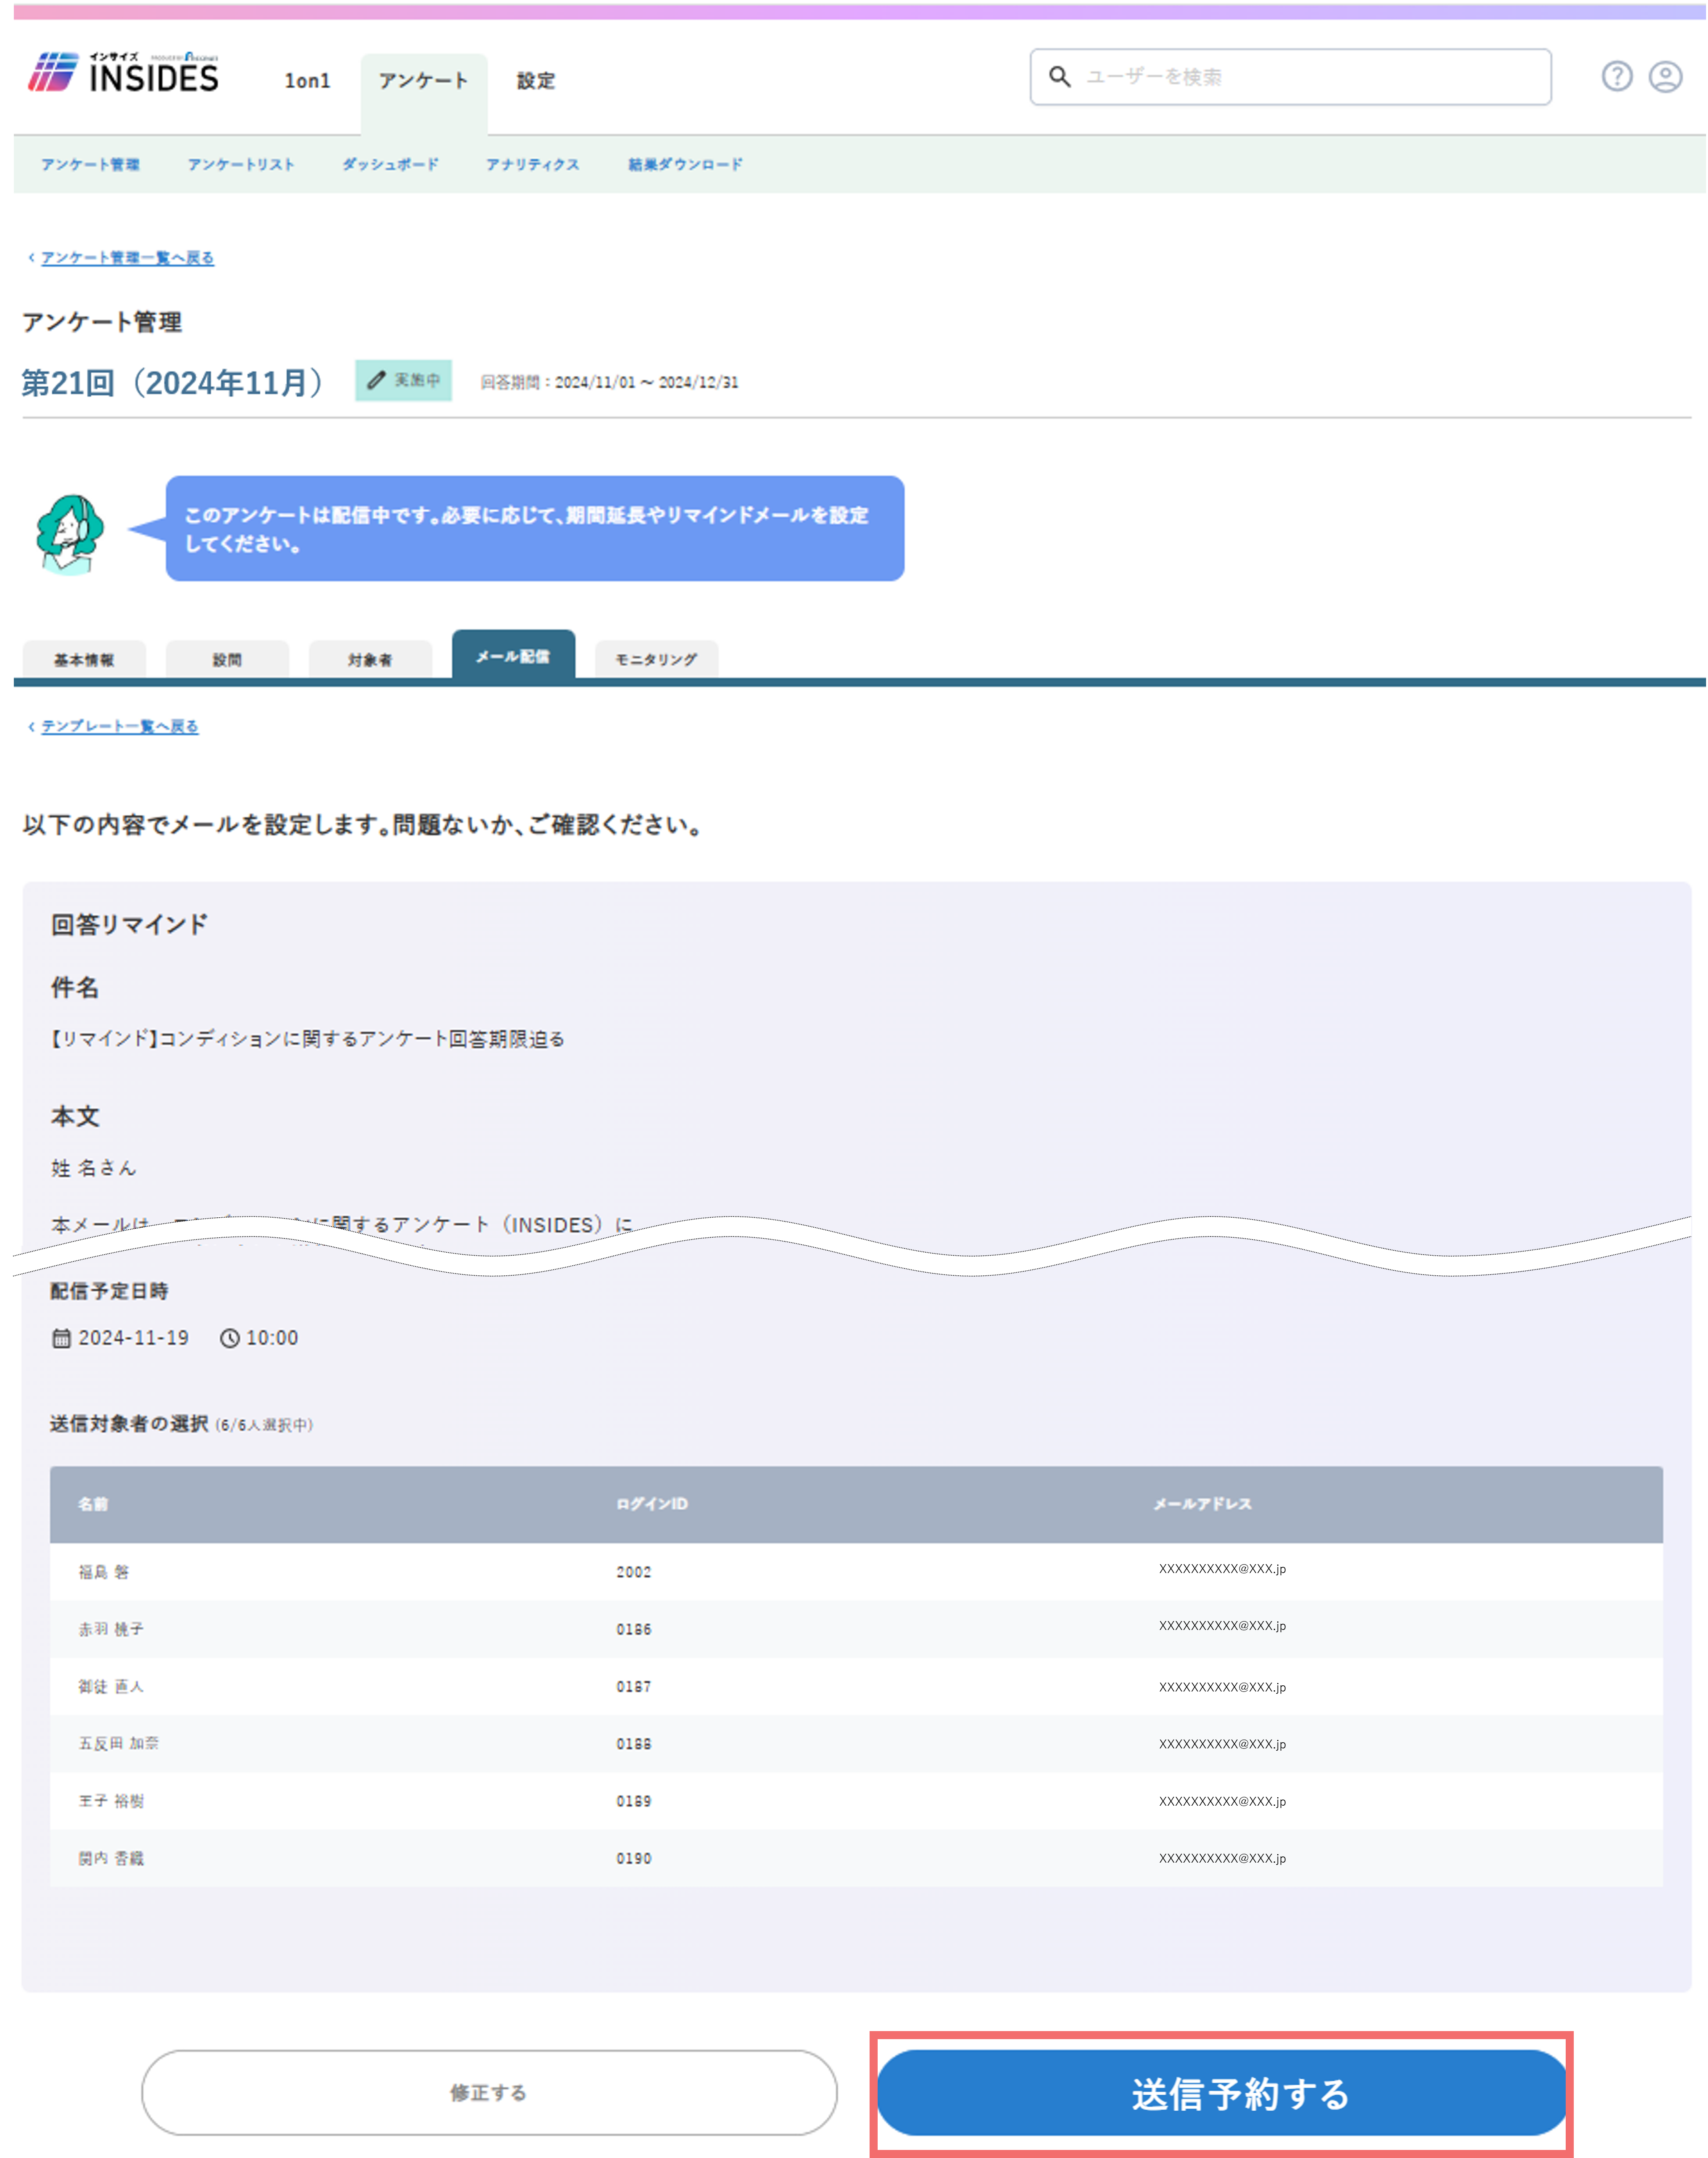Go to アンケート管理 in sub navigation
The height and width of the screenshot is (2158, 1708).
[90, 164]
